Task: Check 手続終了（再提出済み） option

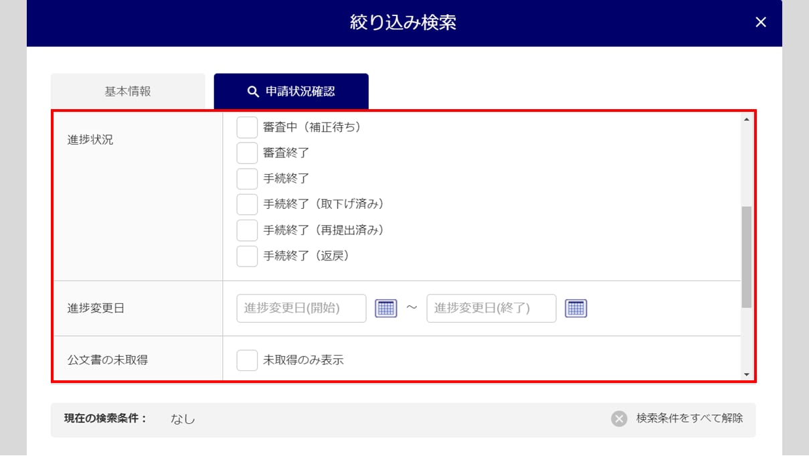Action: pyautogui.click(x=247, y=230)
